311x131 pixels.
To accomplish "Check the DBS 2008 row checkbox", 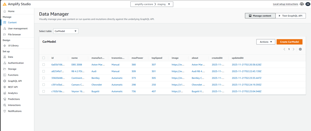I will [x=44, y=65].
